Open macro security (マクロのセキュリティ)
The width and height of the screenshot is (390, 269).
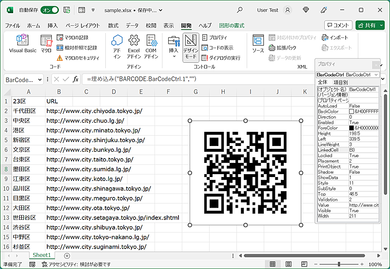click(78, 58)
